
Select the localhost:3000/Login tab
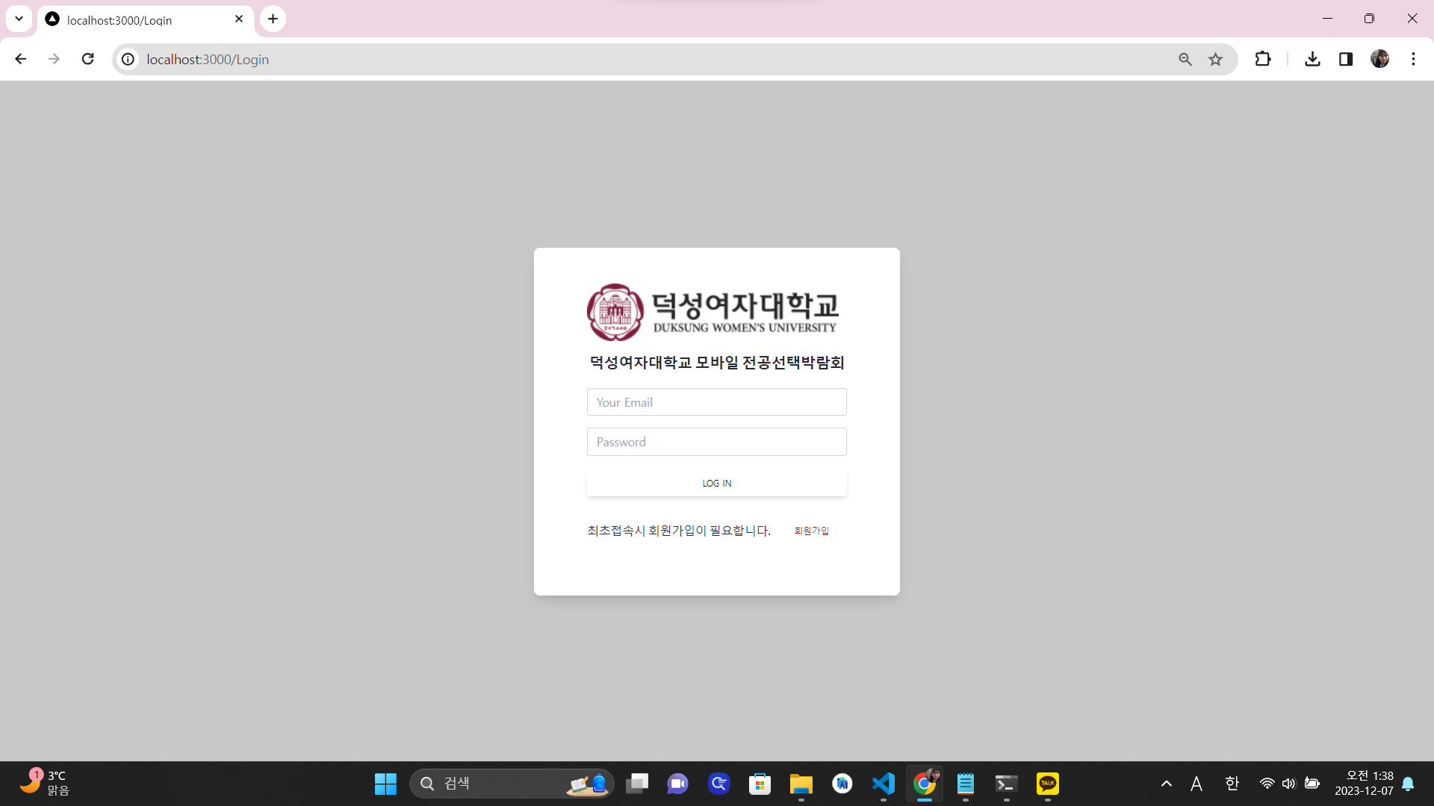point(146,20)
